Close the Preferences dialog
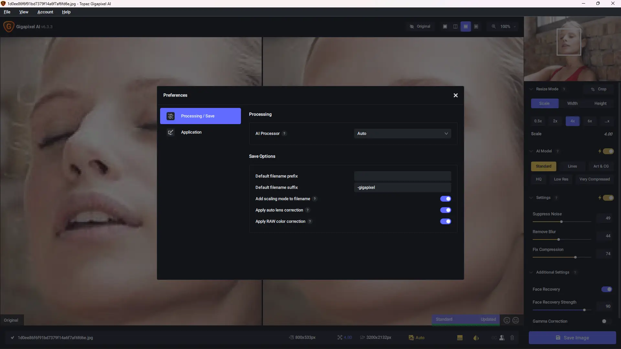 pyautogui.click(x=455, y=95)
